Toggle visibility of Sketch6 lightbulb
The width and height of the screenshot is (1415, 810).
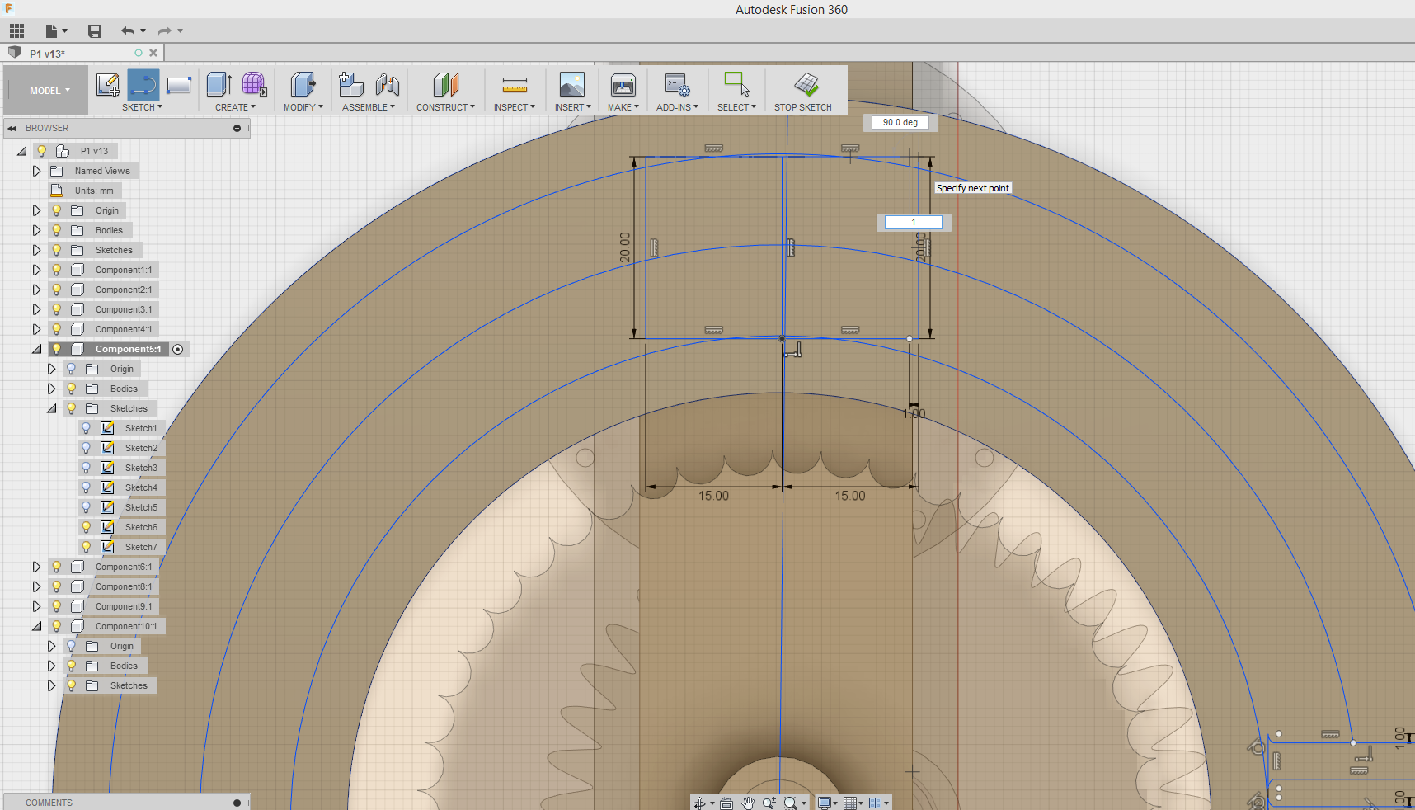pyautogui.click(x=86, y=527)
